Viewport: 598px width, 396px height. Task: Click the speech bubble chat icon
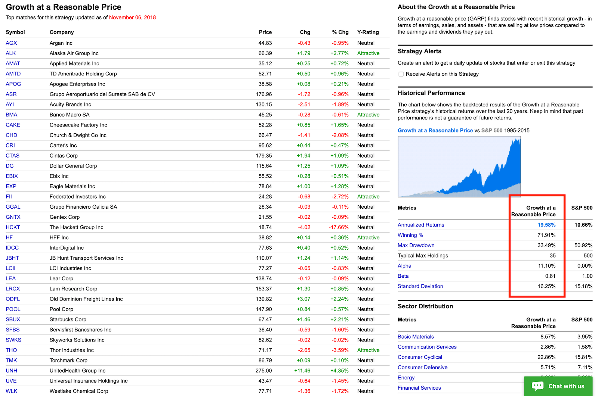point(537,386)
